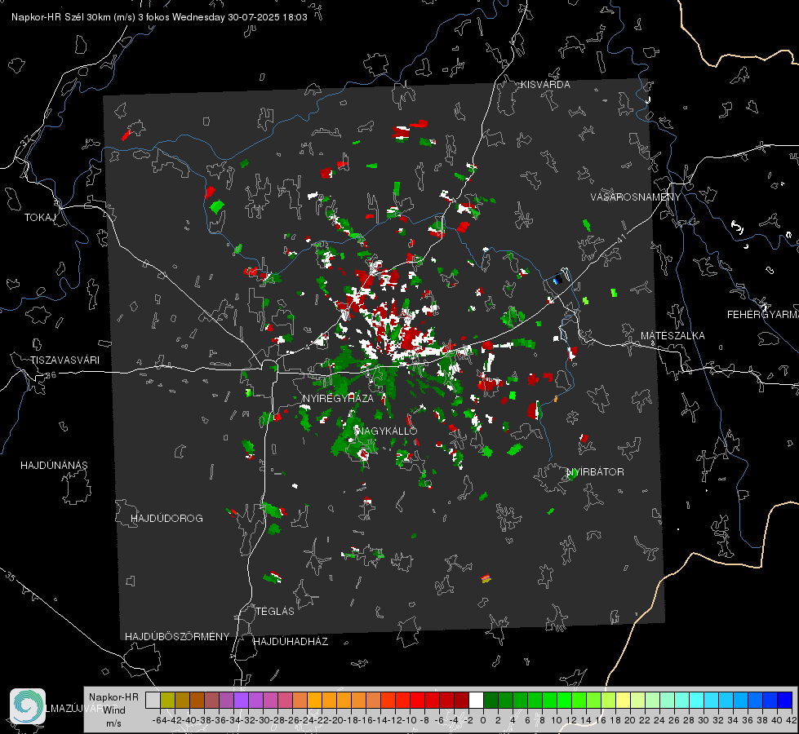Click the legend value 20
799x734 pixels.
click(630, 720)
